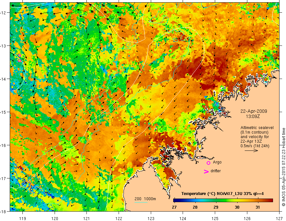Click the '-17' latitude axis label
Screen dimensions: 286x221
coord(4,178)
